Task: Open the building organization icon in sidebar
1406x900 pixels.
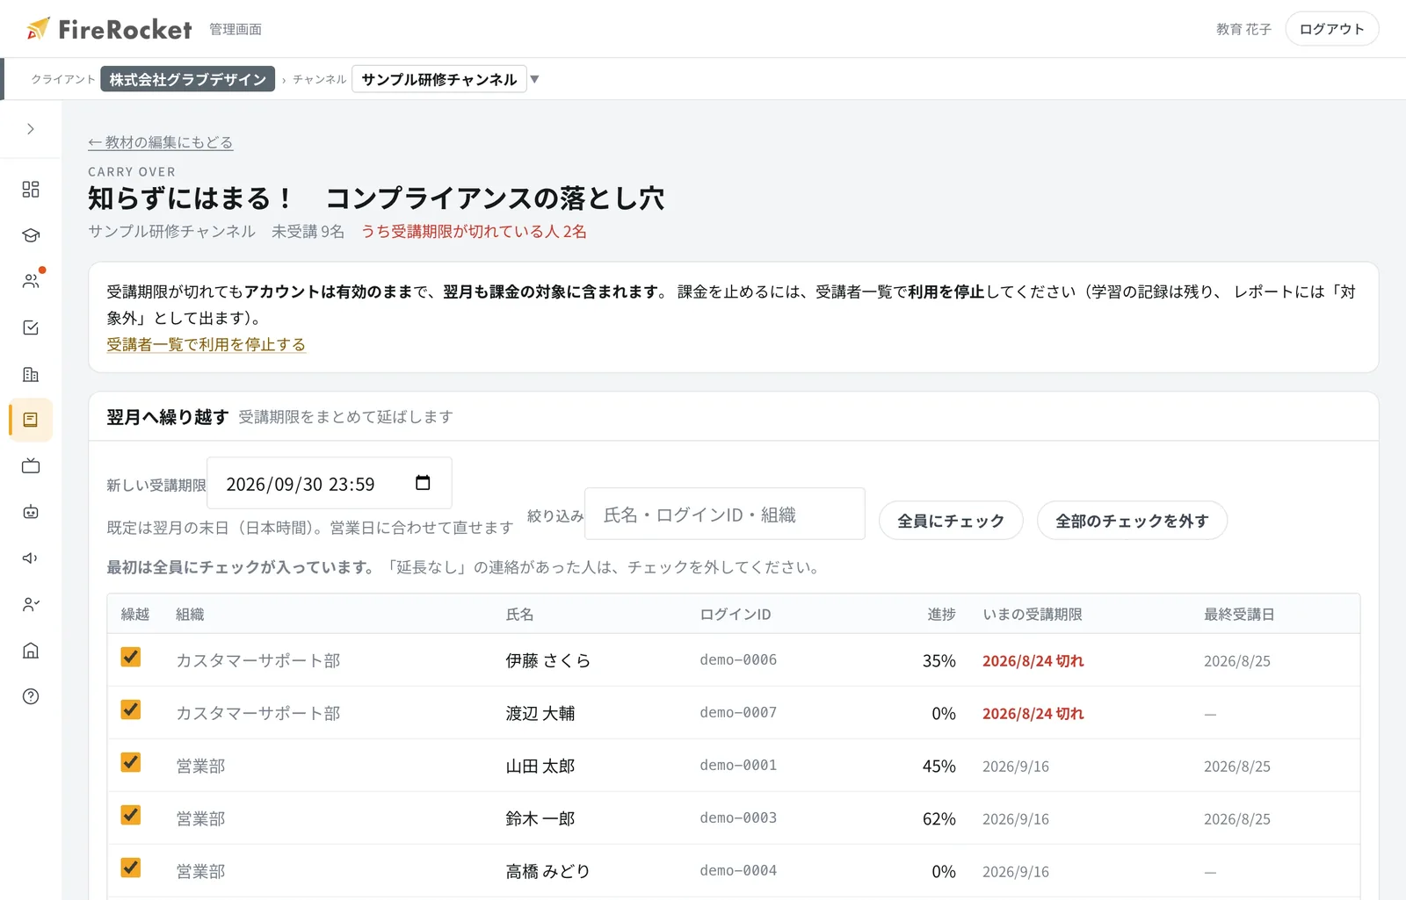Action: (x=31, y=374)
